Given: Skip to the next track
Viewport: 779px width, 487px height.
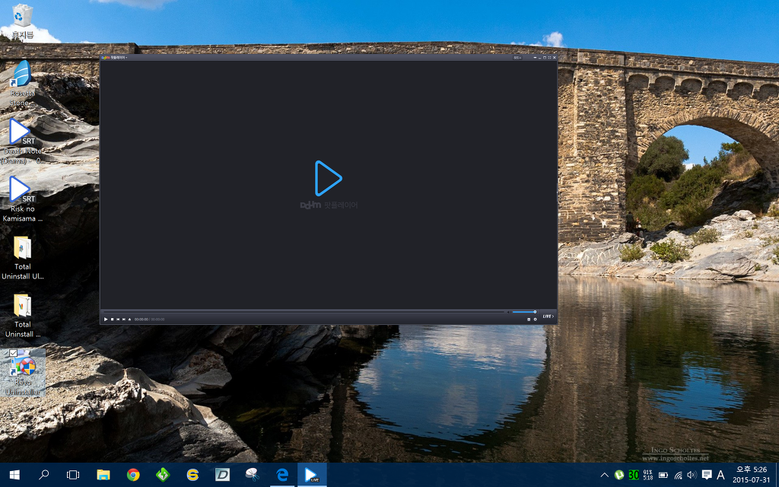Looking at the screenshot, I should (x=123, y=319).
